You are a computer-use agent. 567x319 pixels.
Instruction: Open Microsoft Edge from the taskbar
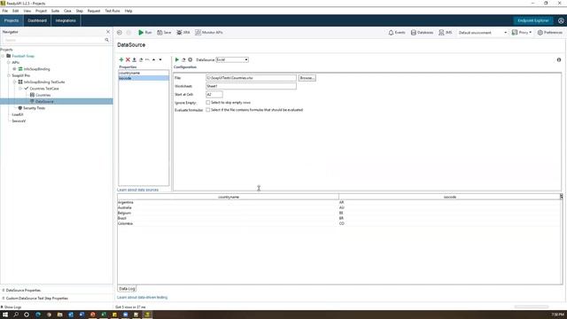point(37,315)
